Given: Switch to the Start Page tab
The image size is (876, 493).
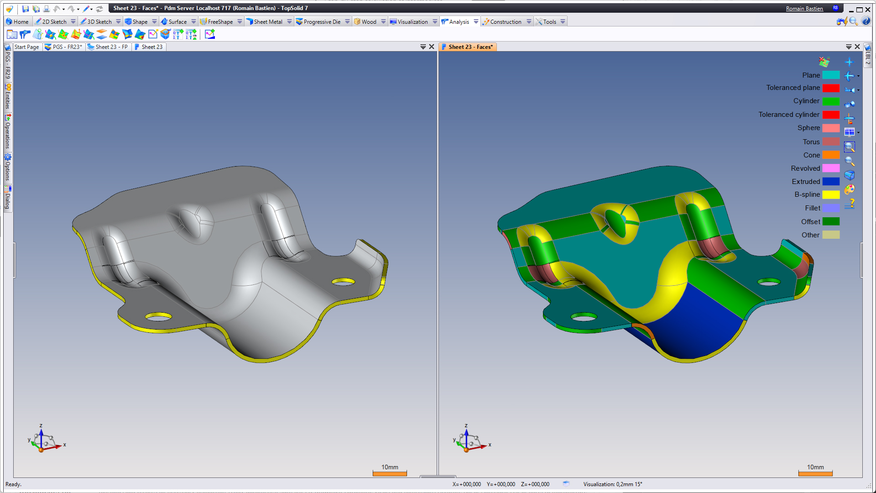Looking at the screenshot, I should coord(26,47).
